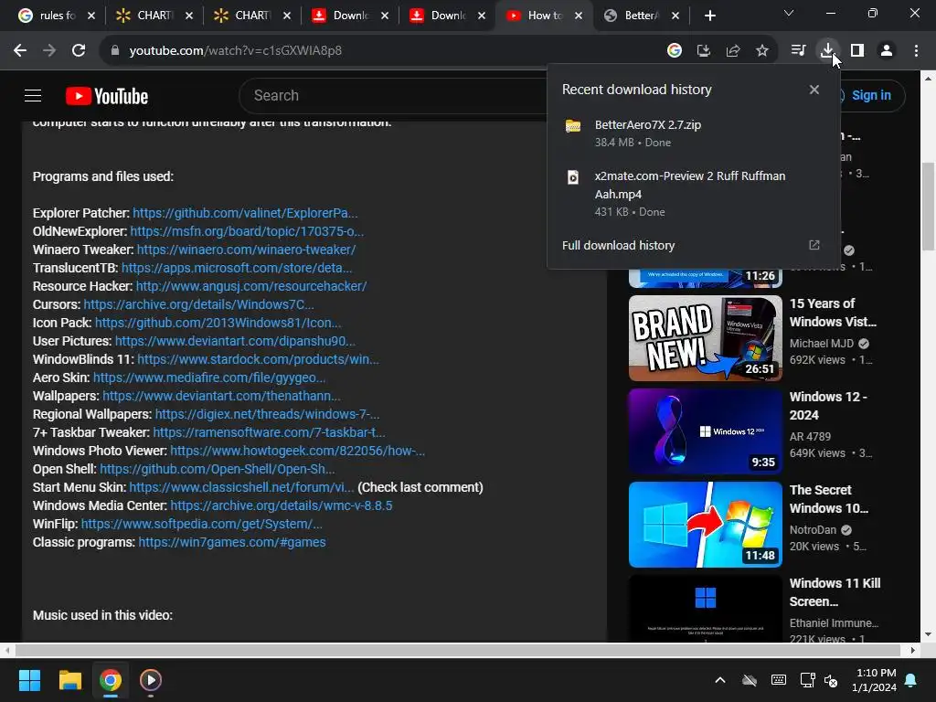The image size is (936, 702).
Task: Open the Wallpapers deviantart thenathann link
Action: click(221, 396)
